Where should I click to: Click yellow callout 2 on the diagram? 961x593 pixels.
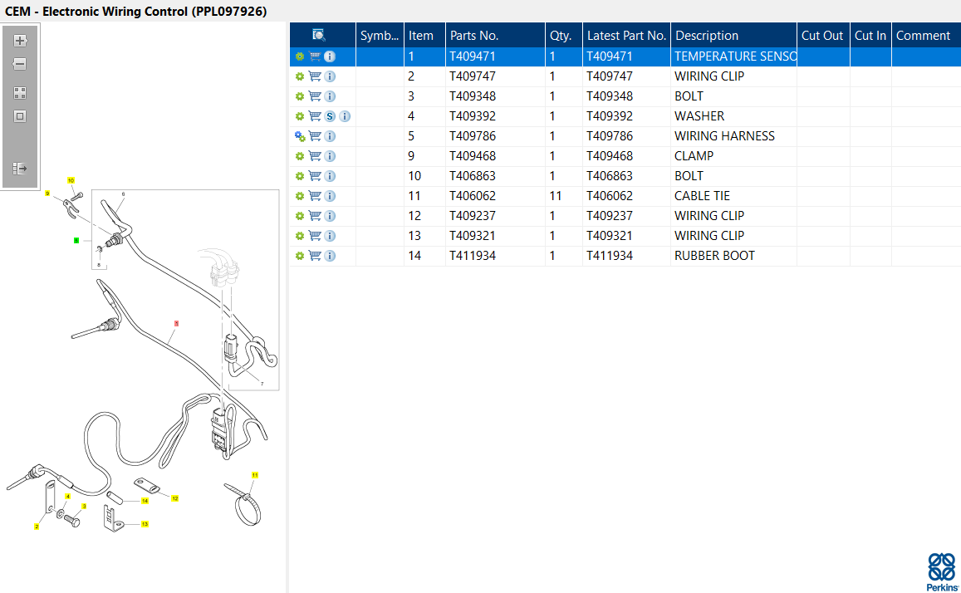(37, 527)
